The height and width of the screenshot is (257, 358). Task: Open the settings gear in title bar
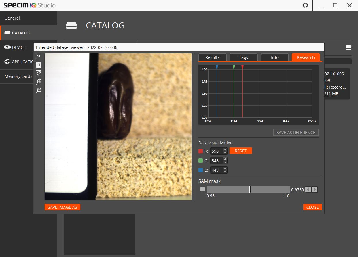305,5
